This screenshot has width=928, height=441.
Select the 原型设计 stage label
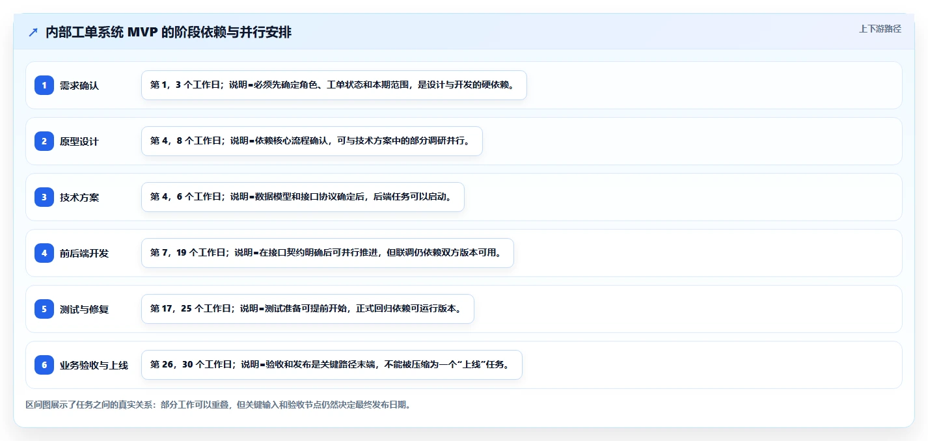coord(79,141)
